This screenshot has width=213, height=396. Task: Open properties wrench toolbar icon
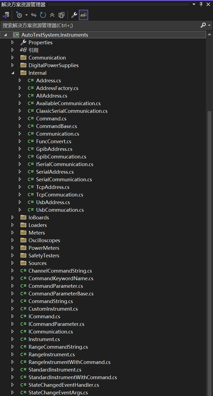pos(74,15)
